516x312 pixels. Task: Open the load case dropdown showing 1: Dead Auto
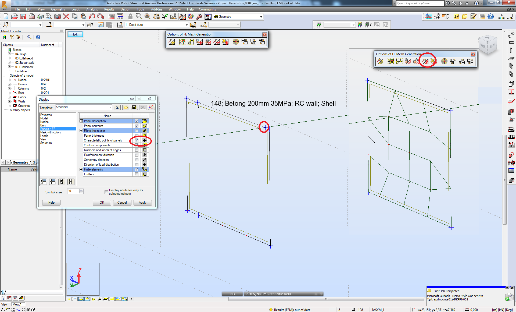(x=186, y=24)
